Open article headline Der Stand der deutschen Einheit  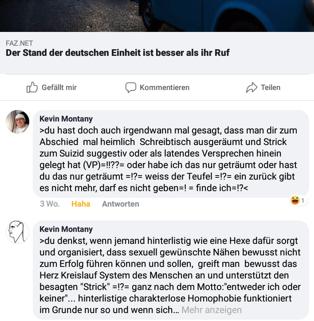tap(118, 53)
